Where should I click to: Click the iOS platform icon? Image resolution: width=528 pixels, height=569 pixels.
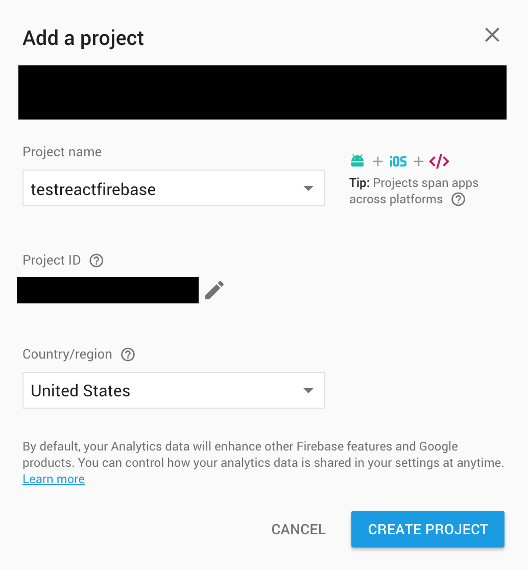point(398,160)
